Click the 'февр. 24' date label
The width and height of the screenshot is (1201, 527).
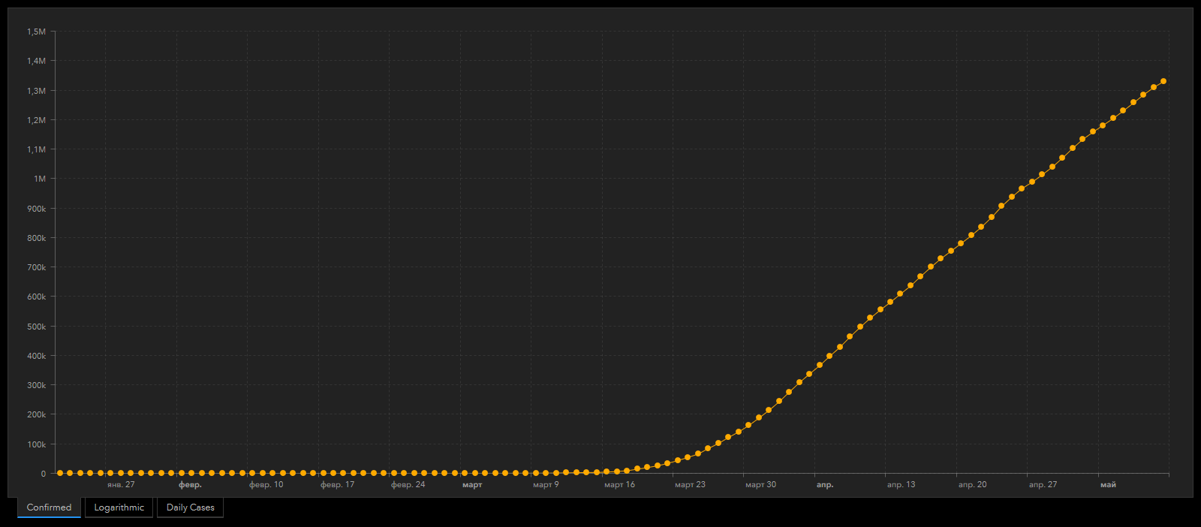click(408, 485)
